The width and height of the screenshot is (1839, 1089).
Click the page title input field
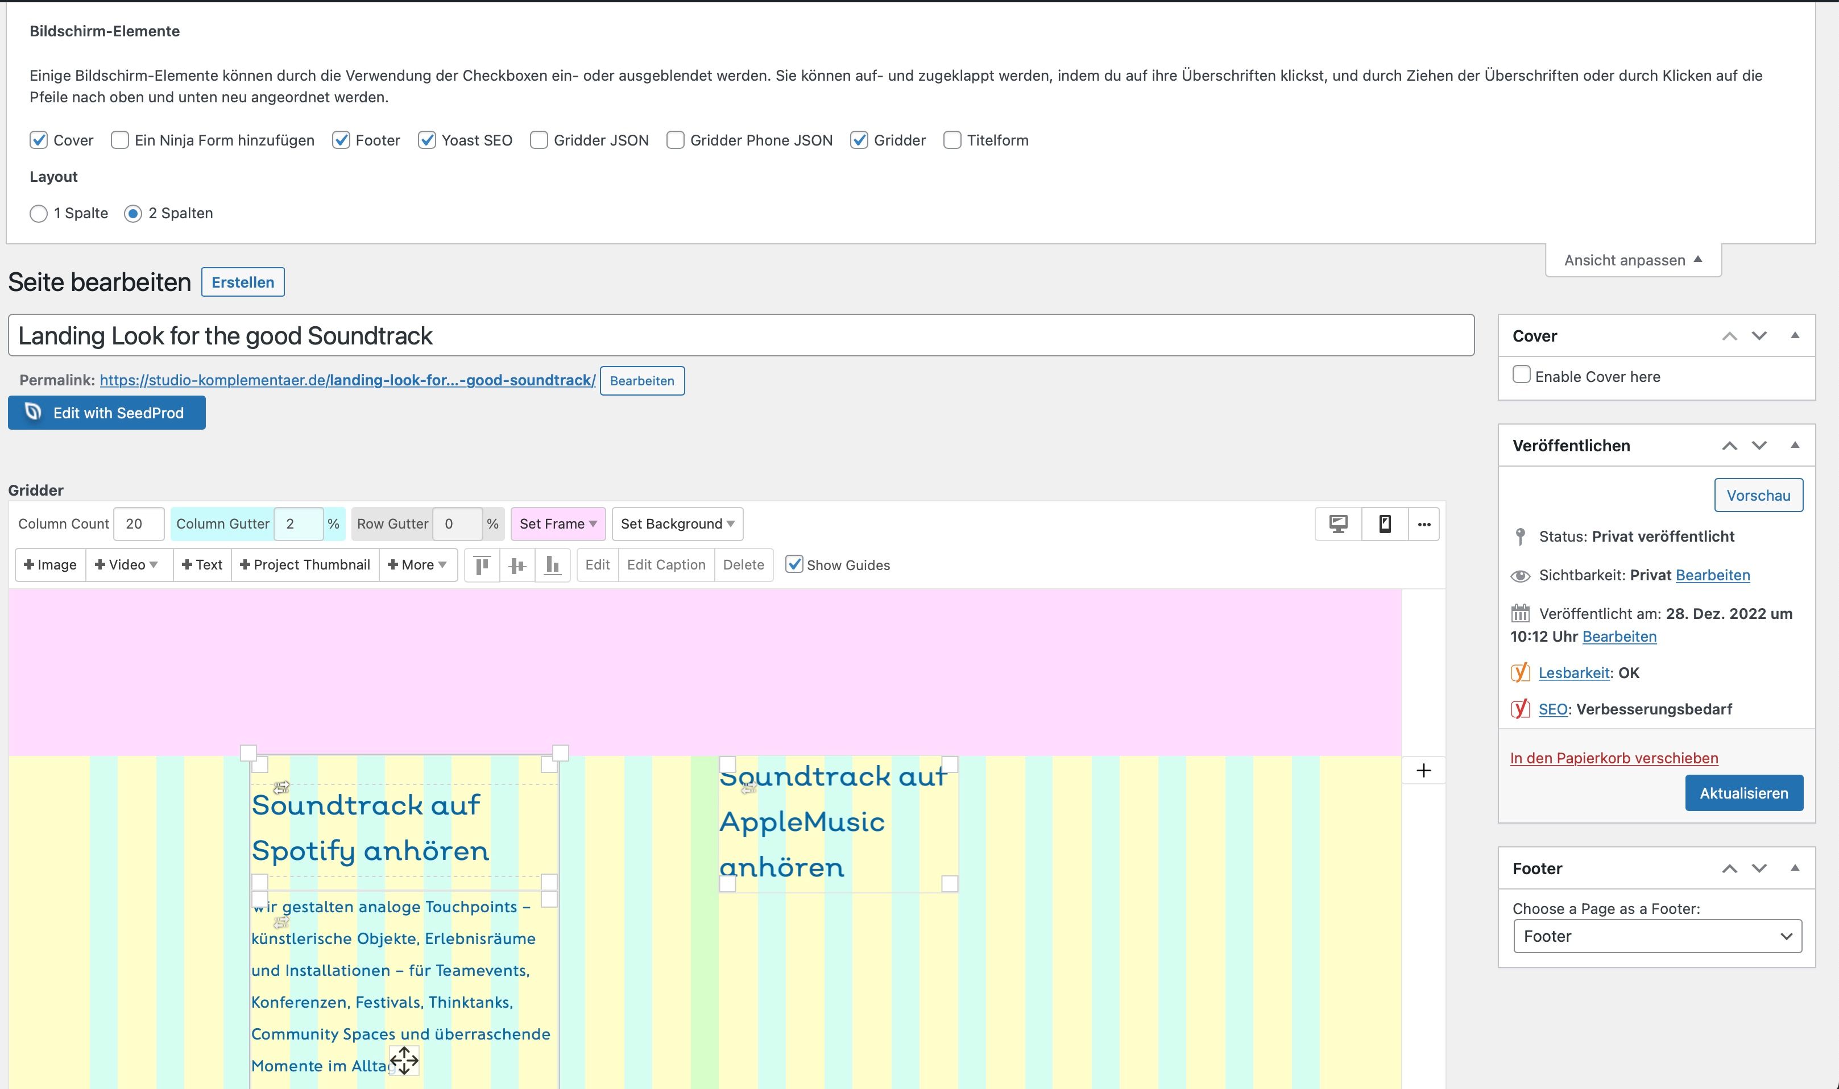(740, 336)
